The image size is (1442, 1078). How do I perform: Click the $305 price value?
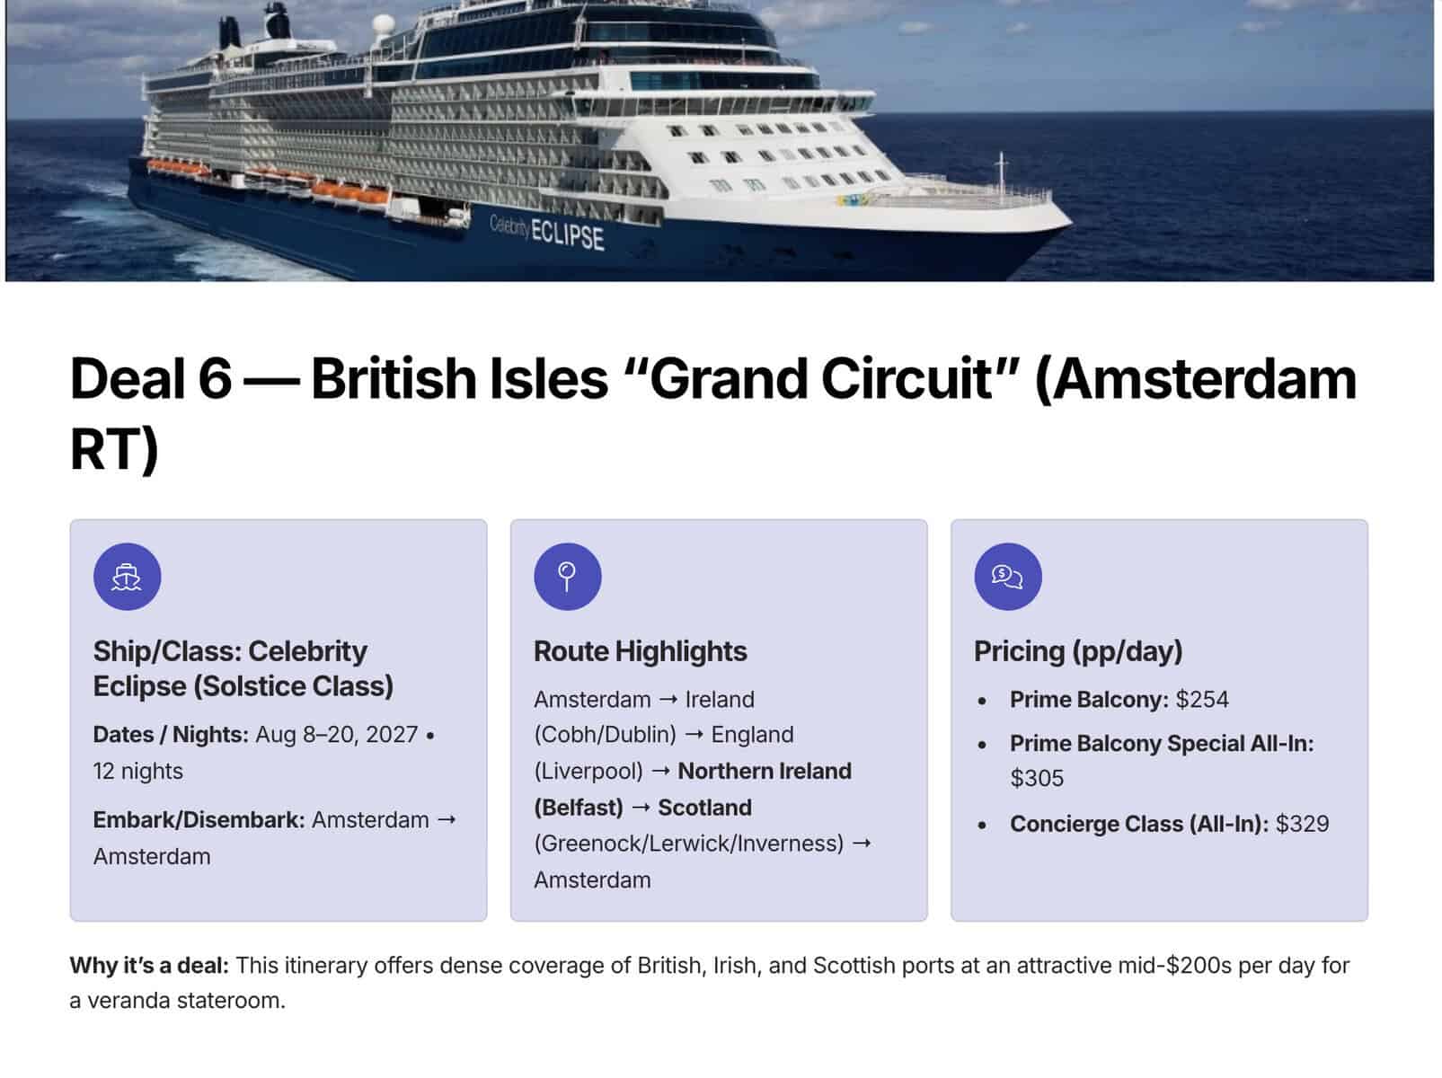1037,778
